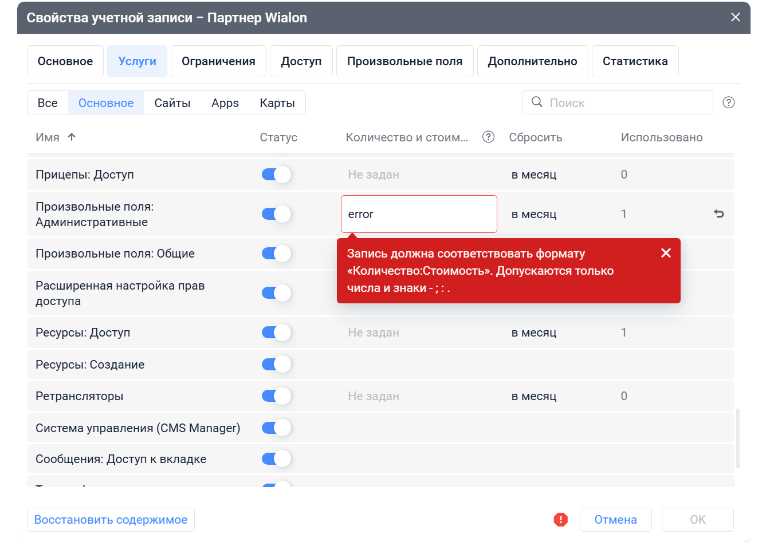
Task: Disable the Ретрансляторы switch
Action: click(276, 396)
